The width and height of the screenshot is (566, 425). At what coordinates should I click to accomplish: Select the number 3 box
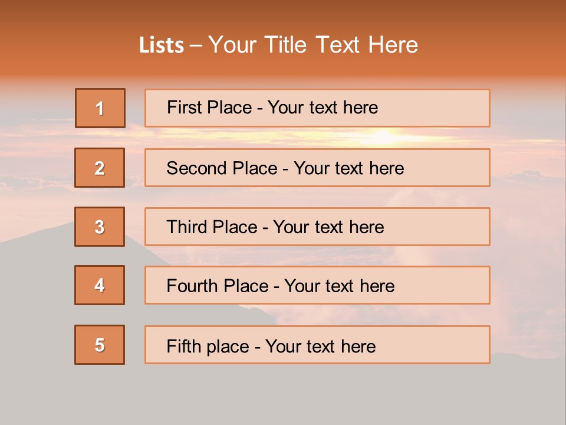[x=100, y=227]
